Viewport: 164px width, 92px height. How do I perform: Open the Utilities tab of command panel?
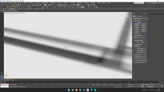[x=148, y=14]
